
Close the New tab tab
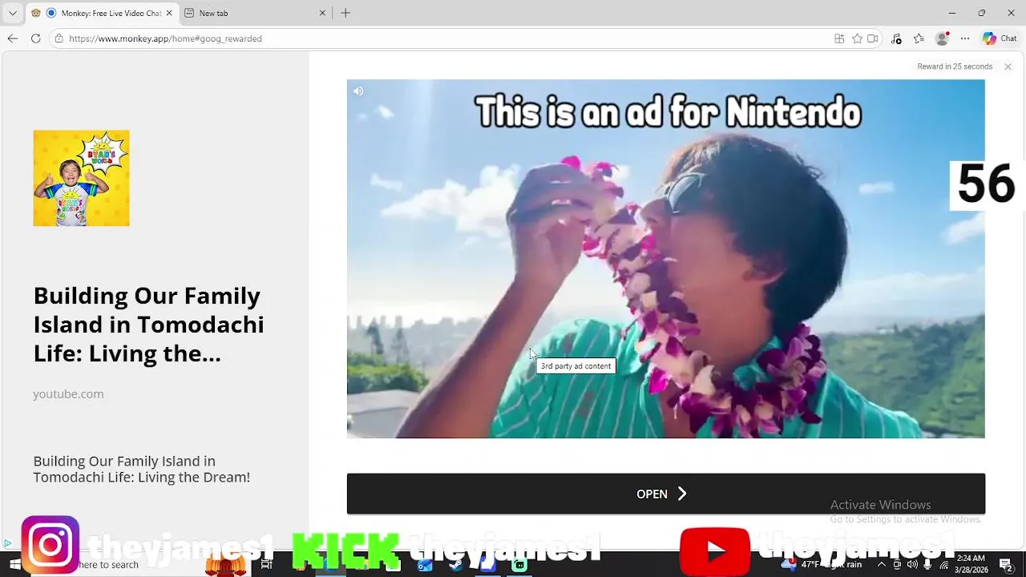[x=322, y=13]
